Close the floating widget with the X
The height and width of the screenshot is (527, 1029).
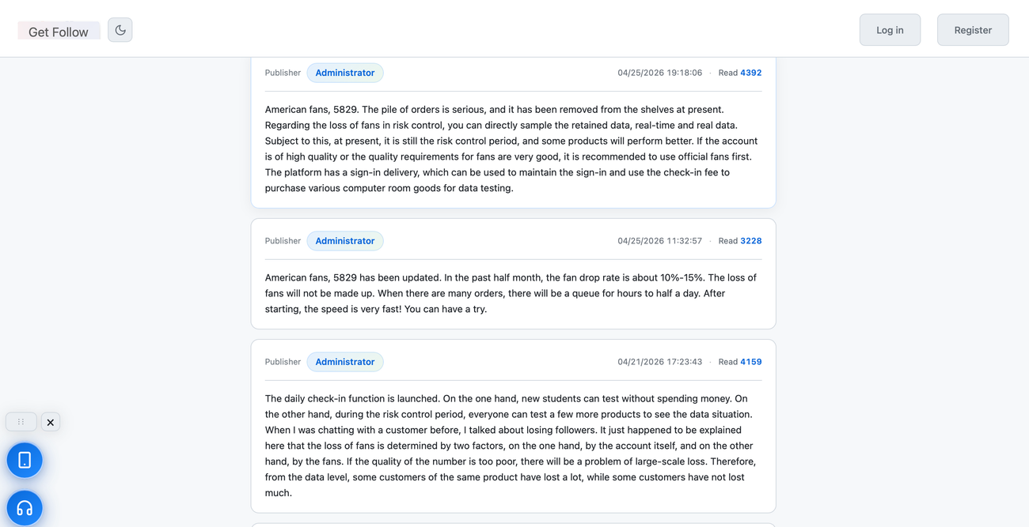51,422
